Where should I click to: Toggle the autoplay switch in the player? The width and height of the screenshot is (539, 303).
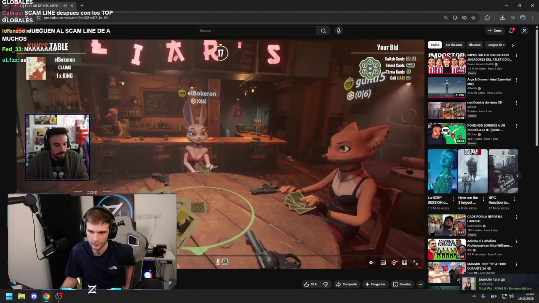coord(371,263)
